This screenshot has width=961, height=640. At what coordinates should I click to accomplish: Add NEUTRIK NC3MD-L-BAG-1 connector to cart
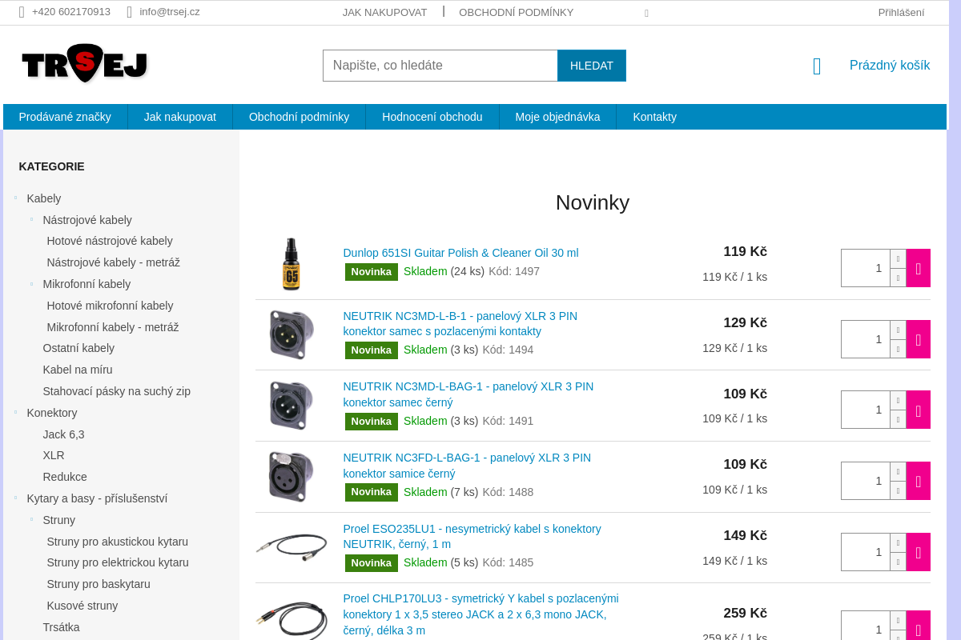tap(918, 410)
